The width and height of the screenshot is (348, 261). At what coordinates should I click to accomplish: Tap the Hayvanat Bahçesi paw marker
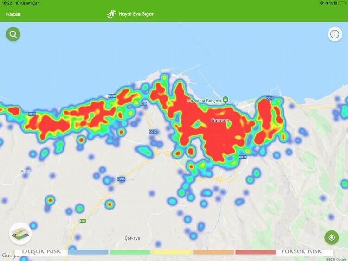tap(226, 100)
